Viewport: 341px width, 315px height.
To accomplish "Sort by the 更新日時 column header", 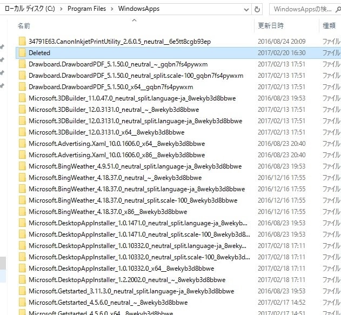I will coord(271,25).
